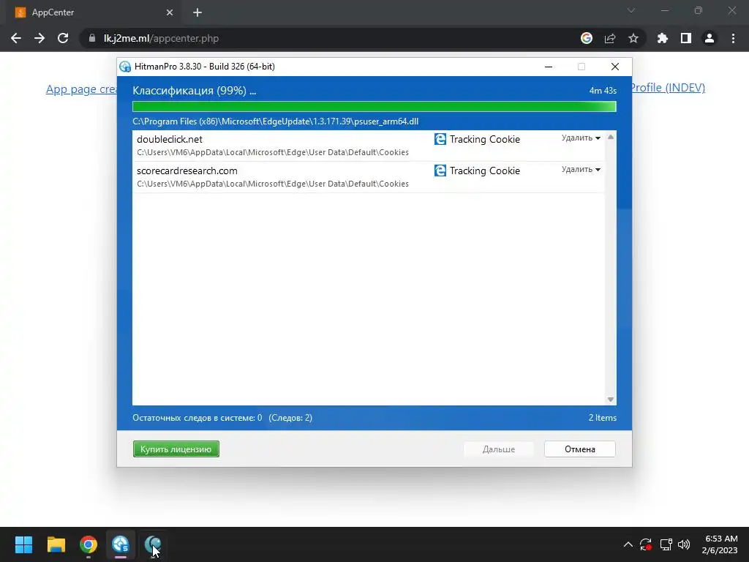The image size is (749, 562).
Task: Open App page link in browser page
Action: click(81, 89)
